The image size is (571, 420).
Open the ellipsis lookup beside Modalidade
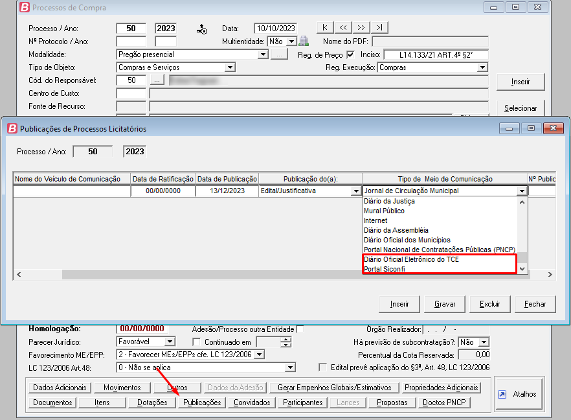279,54
